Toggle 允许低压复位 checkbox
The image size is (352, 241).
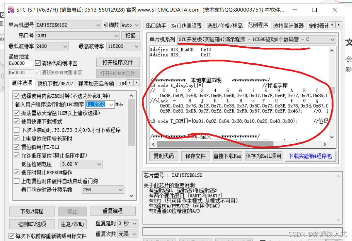click(16, 156)
